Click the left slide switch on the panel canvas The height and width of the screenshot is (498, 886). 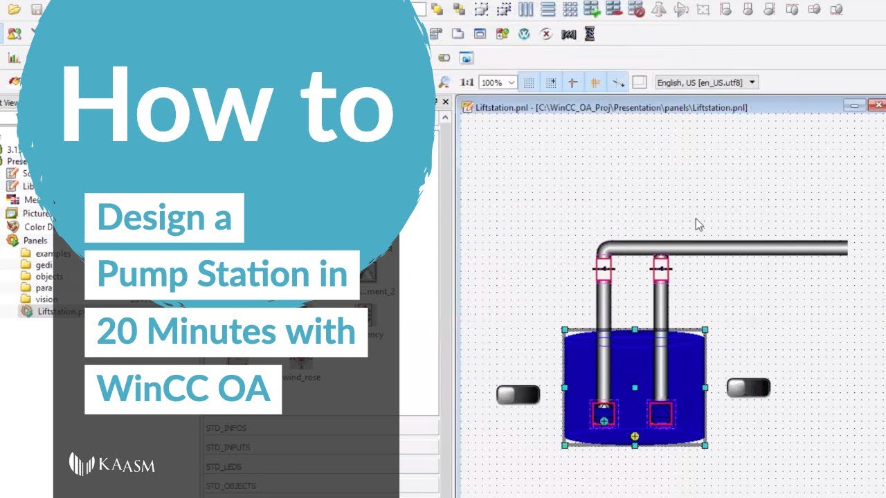(518, 395)
